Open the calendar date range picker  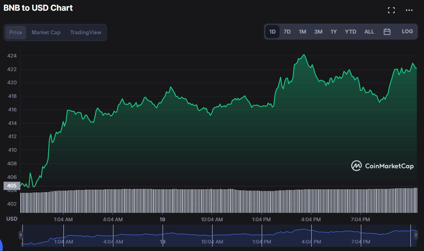point(387,32)
